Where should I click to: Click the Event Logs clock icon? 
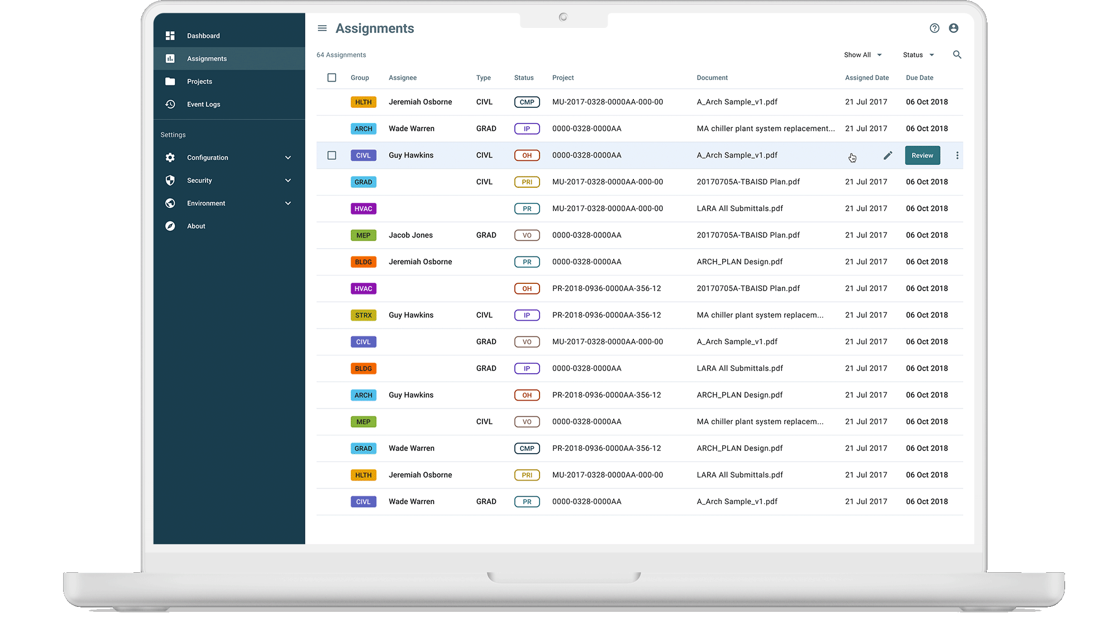pos(170,104)
